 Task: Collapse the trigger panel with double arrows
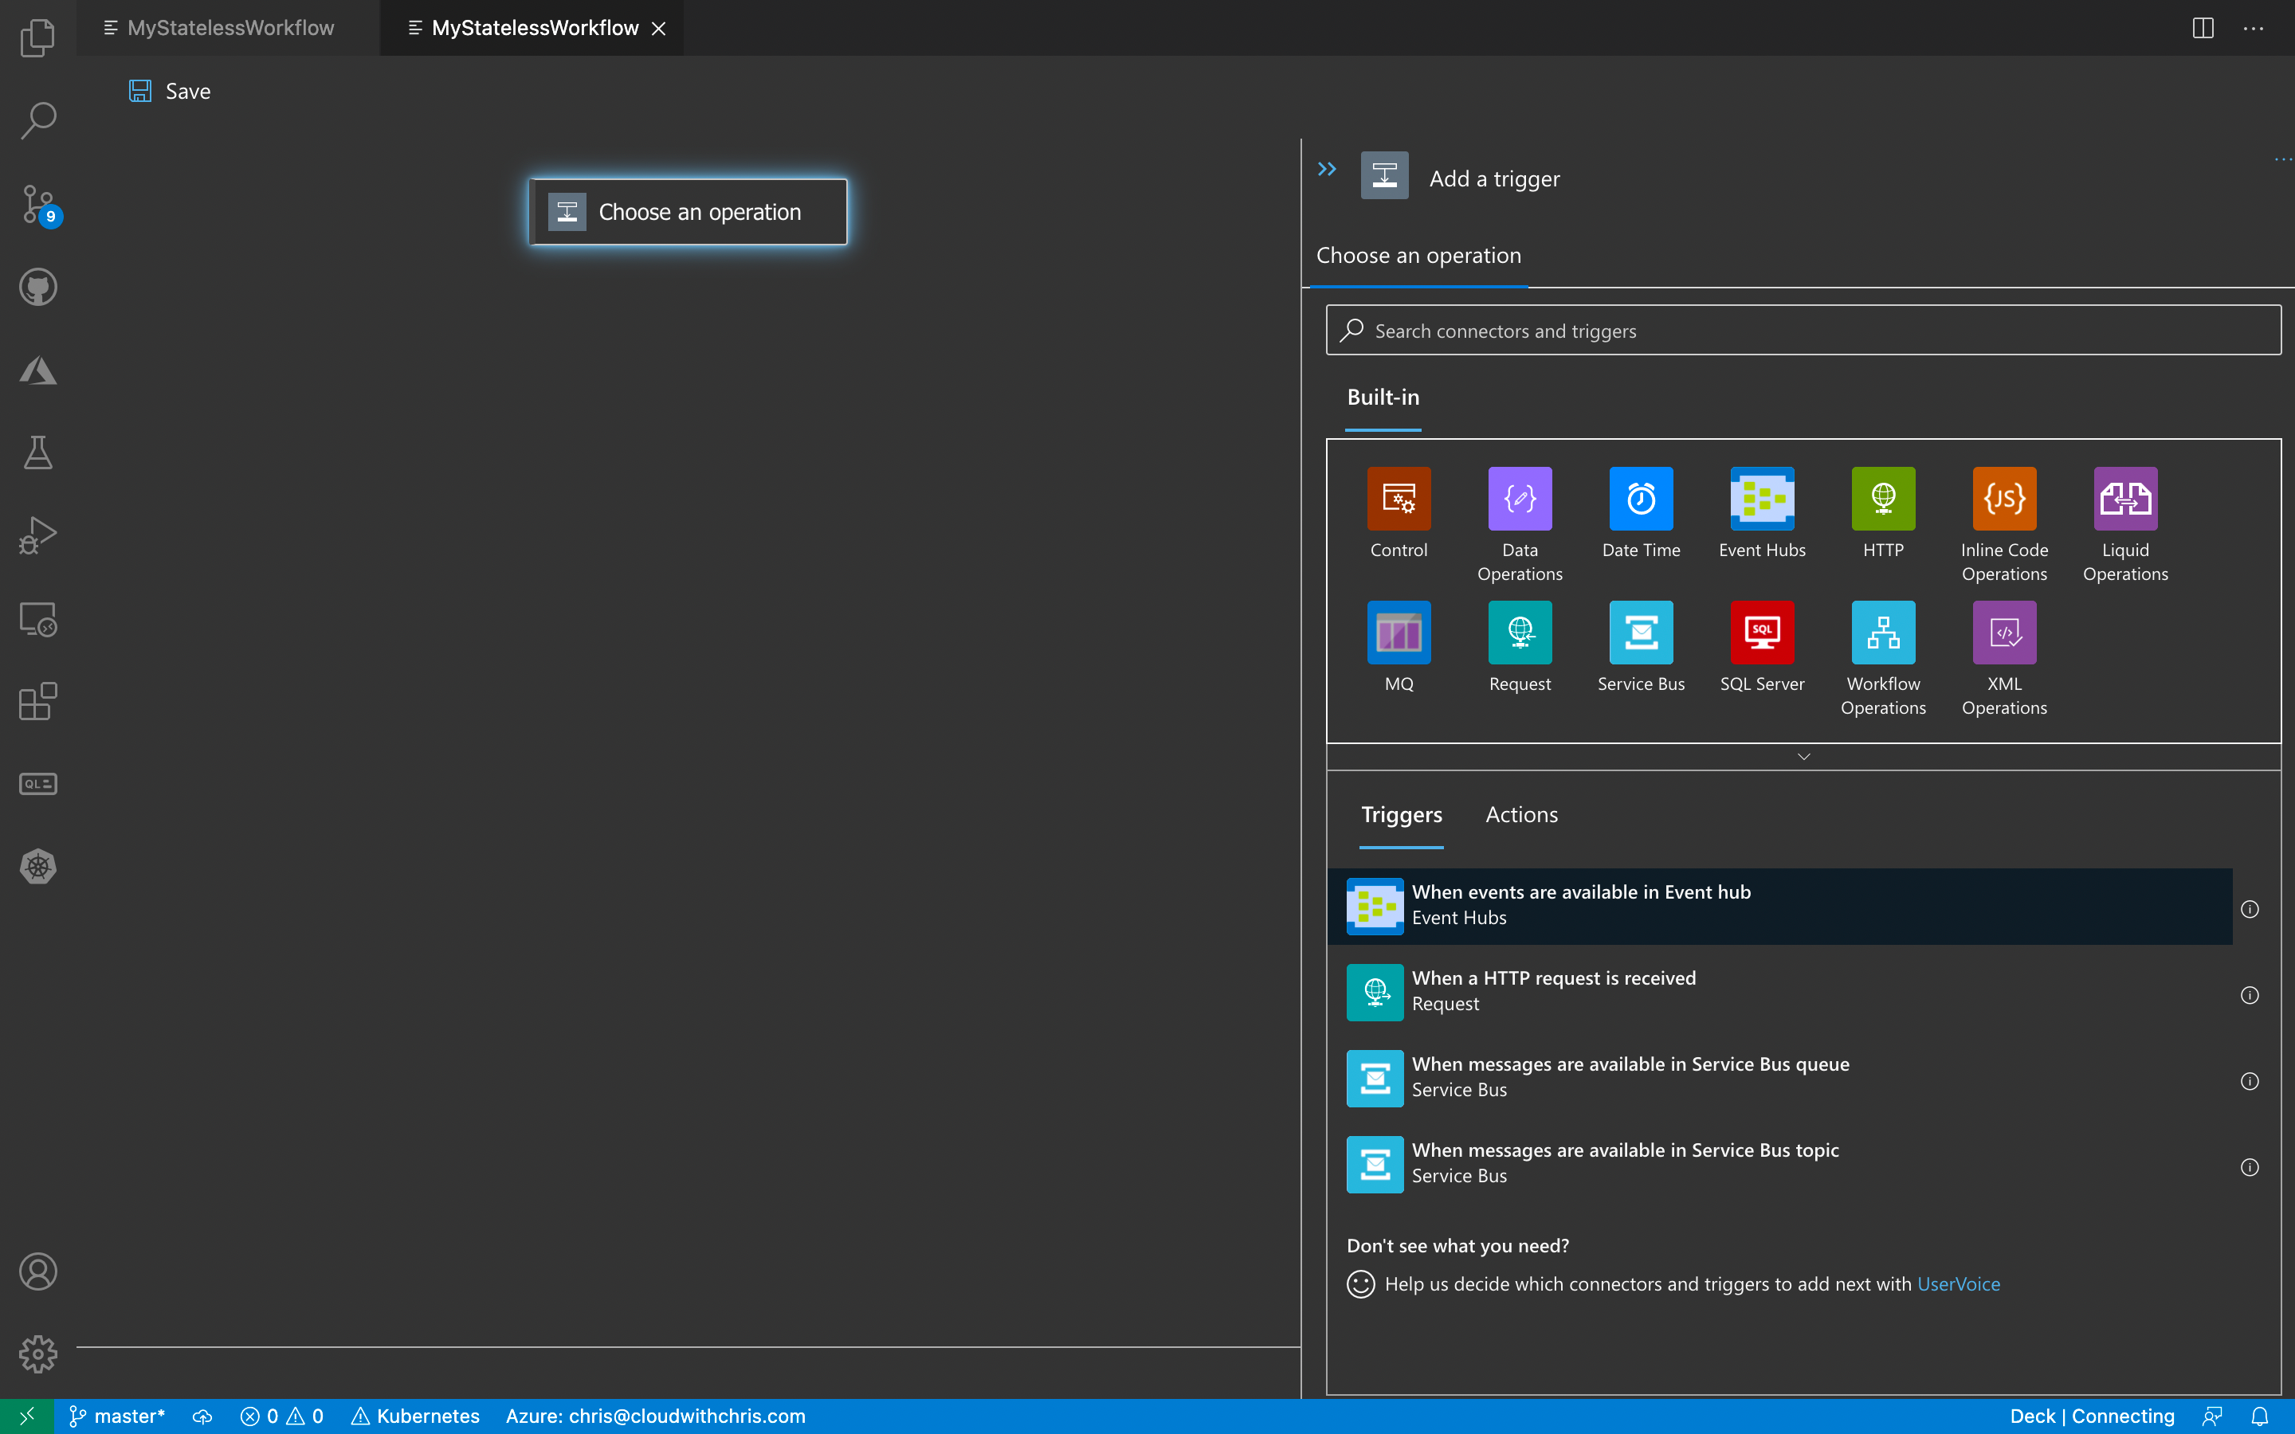pos(1326,170)
